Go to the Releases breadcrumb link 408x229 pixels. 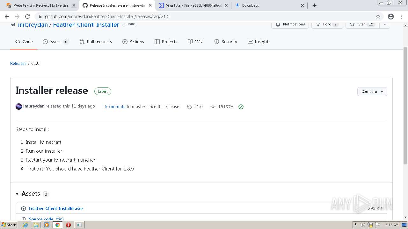18,63
